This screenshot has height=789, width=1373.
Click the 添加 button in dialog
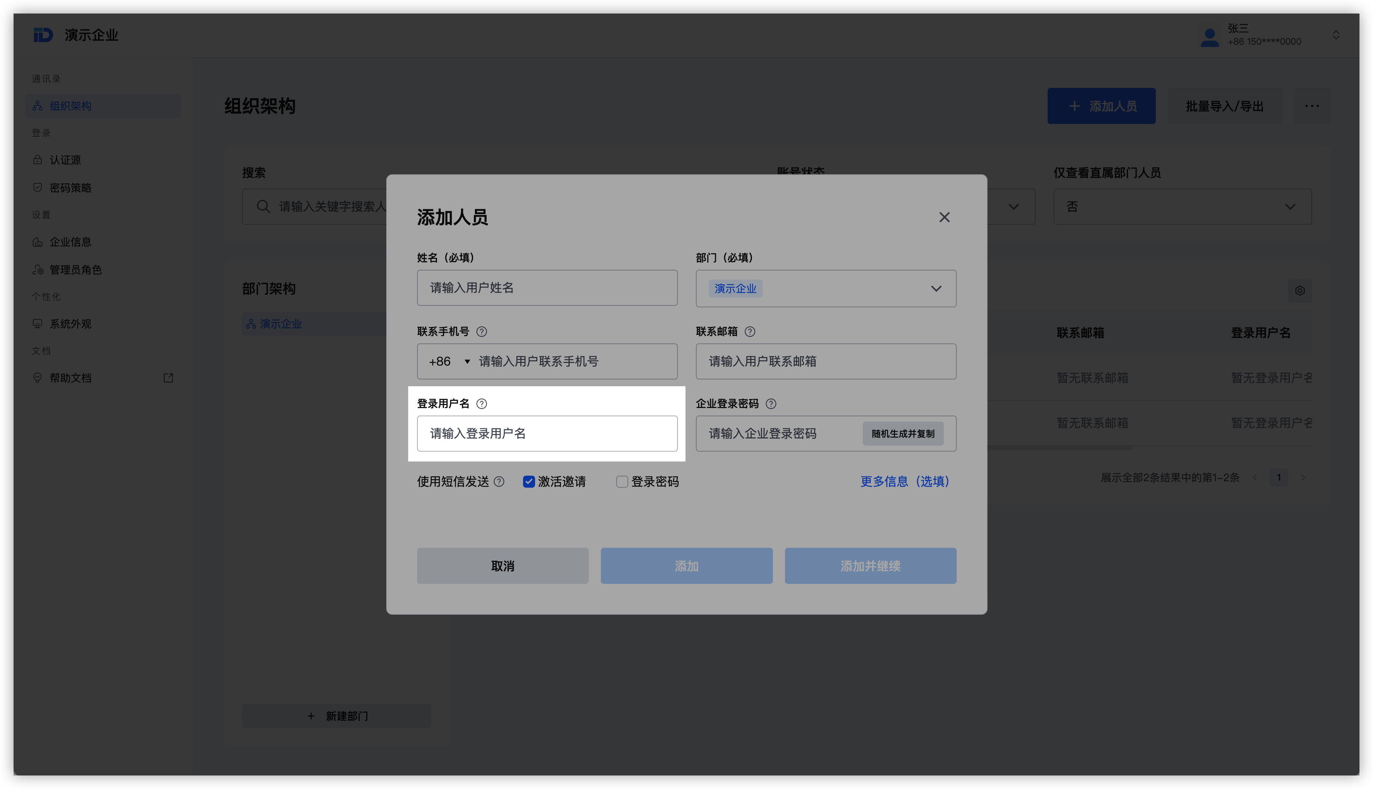tap(686, 566)
